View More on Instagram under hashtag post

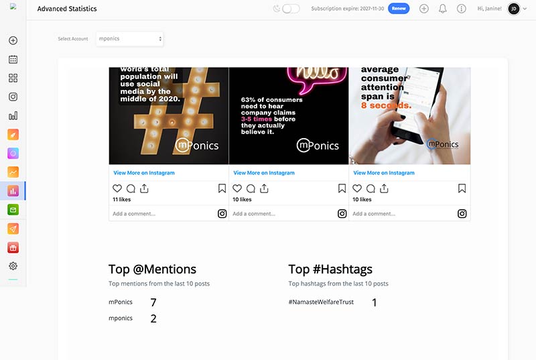144,173
